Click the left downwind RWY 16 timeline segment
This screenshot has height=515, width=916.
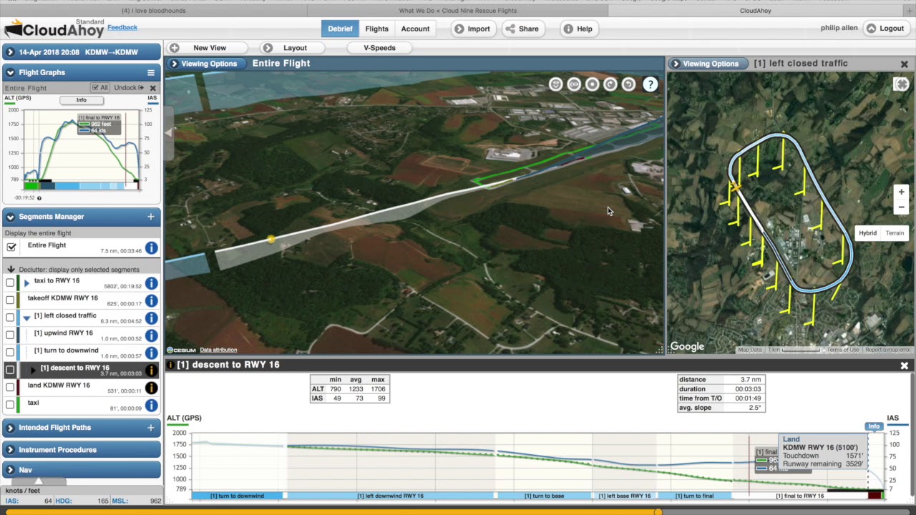click(391, 496)
